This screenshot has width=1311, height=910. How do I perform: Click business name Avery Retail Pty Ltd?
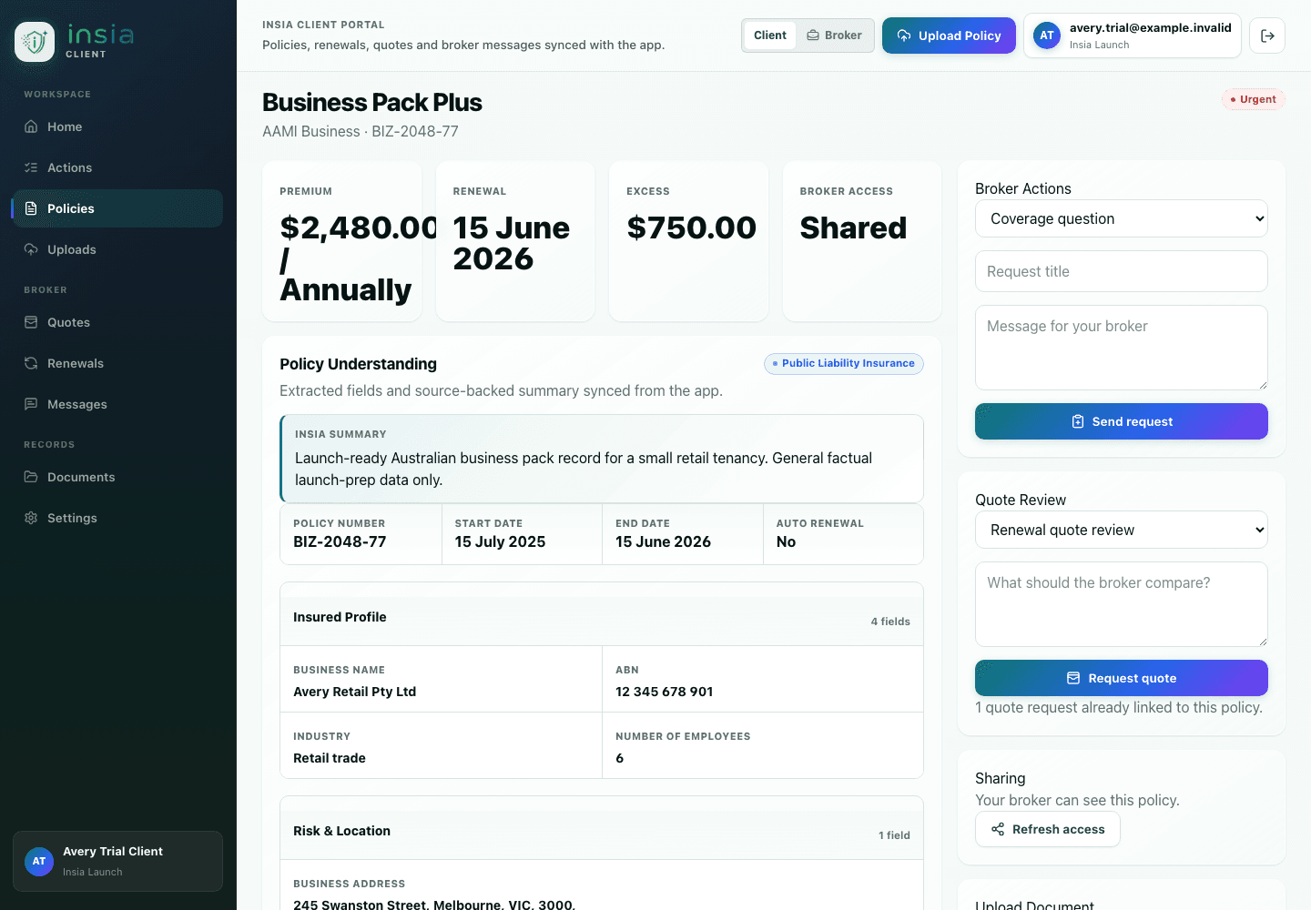point(354,692)
